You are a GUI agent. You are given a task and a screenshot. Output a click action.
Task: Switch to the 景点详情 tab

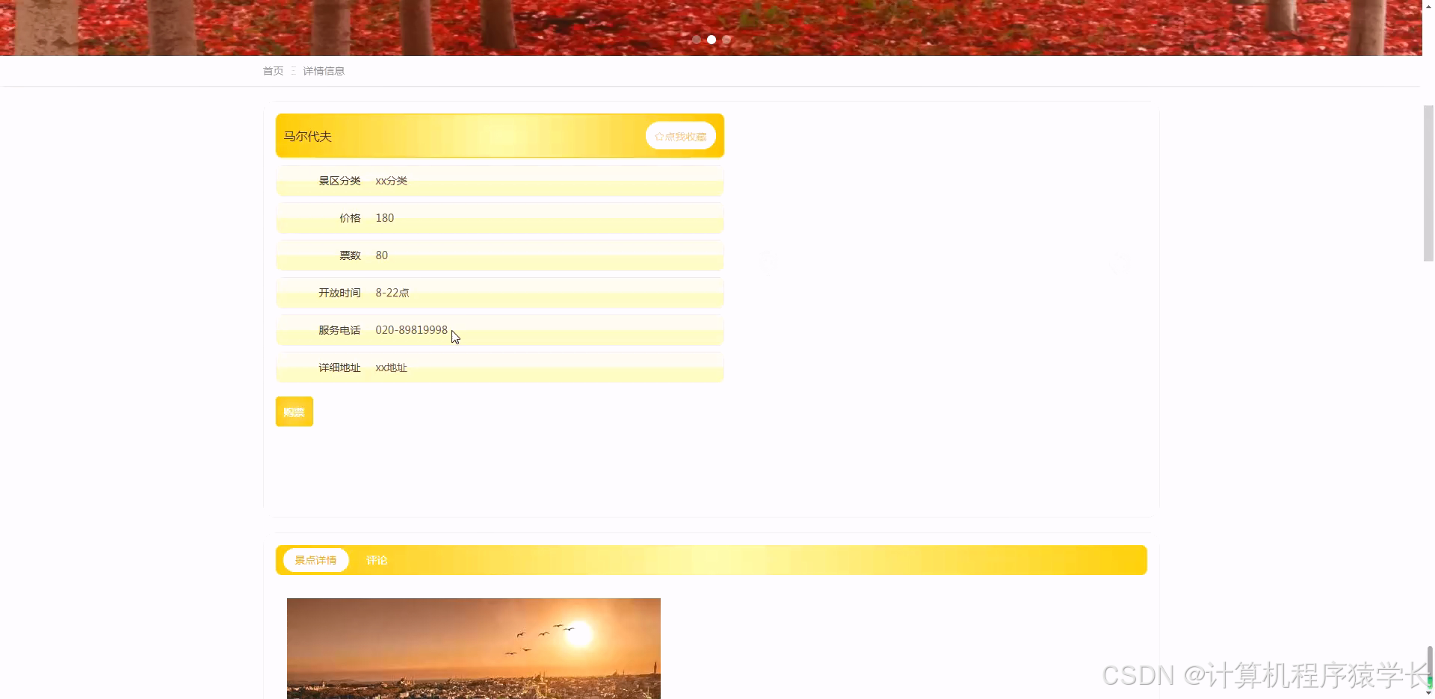[315, 560]
